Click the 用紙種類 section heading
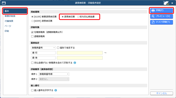The width and height of the screenshot is (176, 98). point(35,12)
